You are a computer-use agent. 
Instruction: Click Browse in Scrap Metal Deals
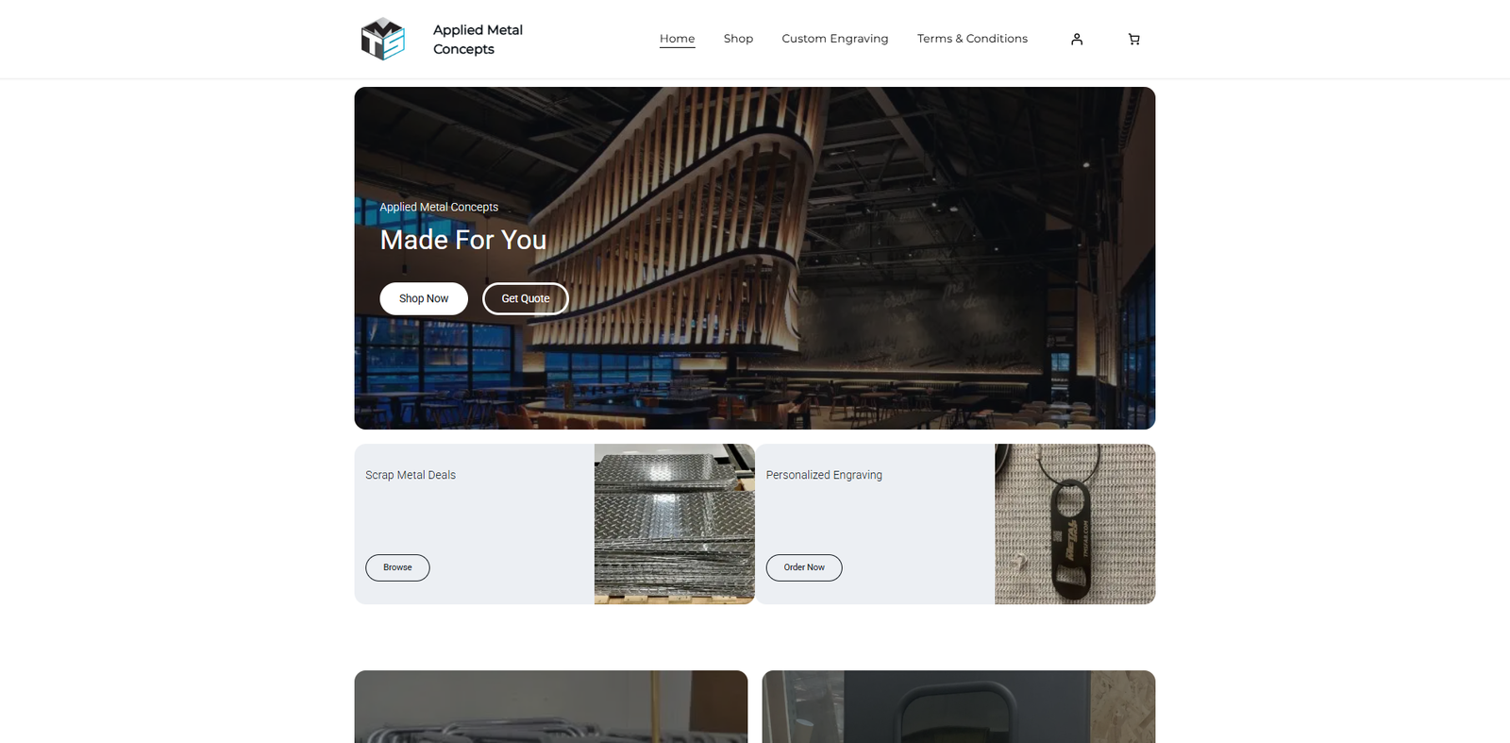click(x=397, y=567)
